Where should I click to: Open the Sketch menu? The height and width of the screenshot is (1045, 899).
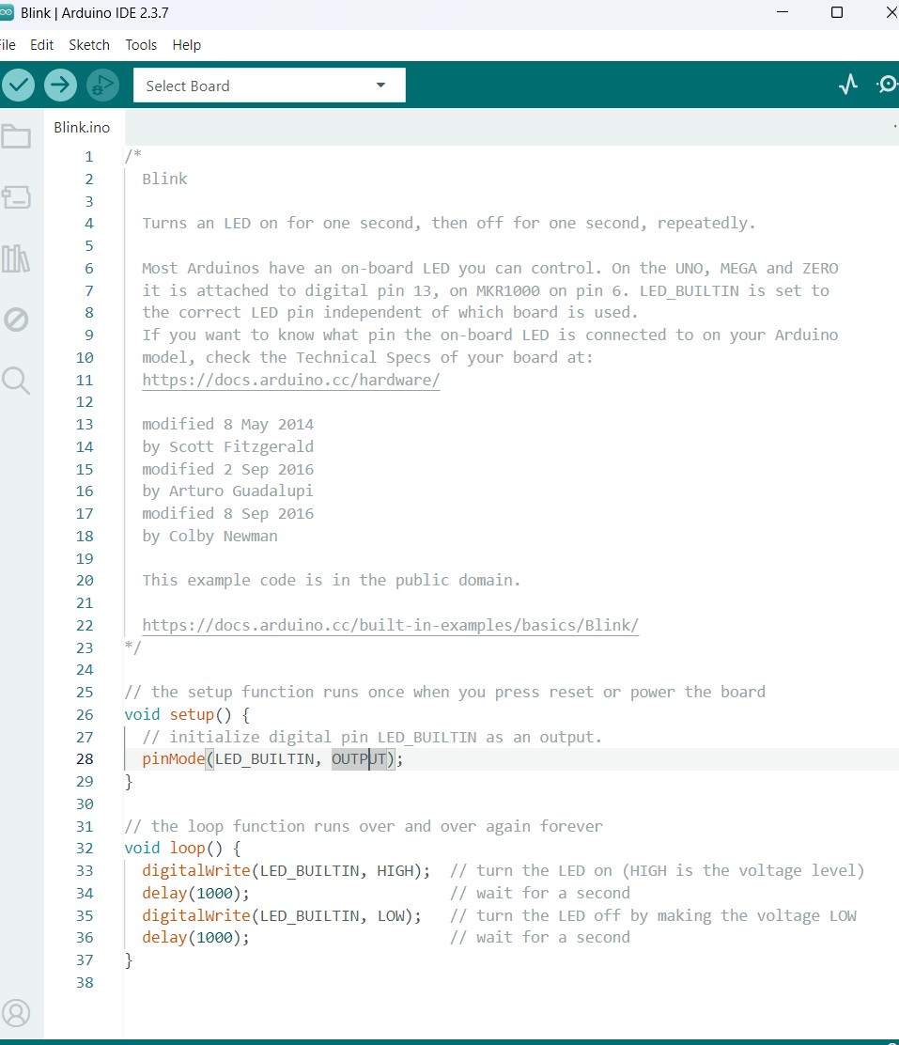(89, 45)
